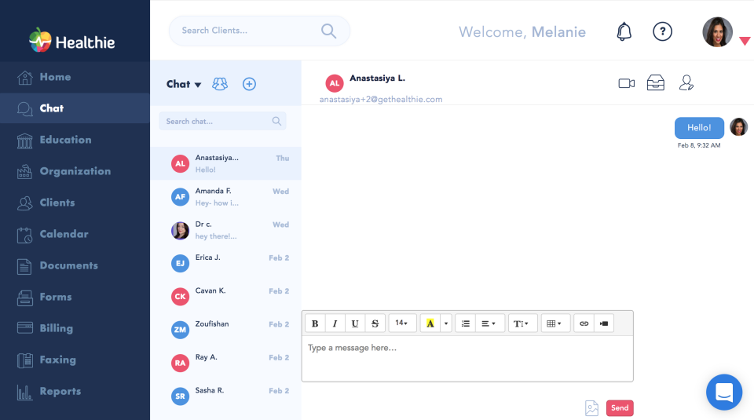Start a new chat with plus icon
754x420 pixels.
click(x=249, y=84)
